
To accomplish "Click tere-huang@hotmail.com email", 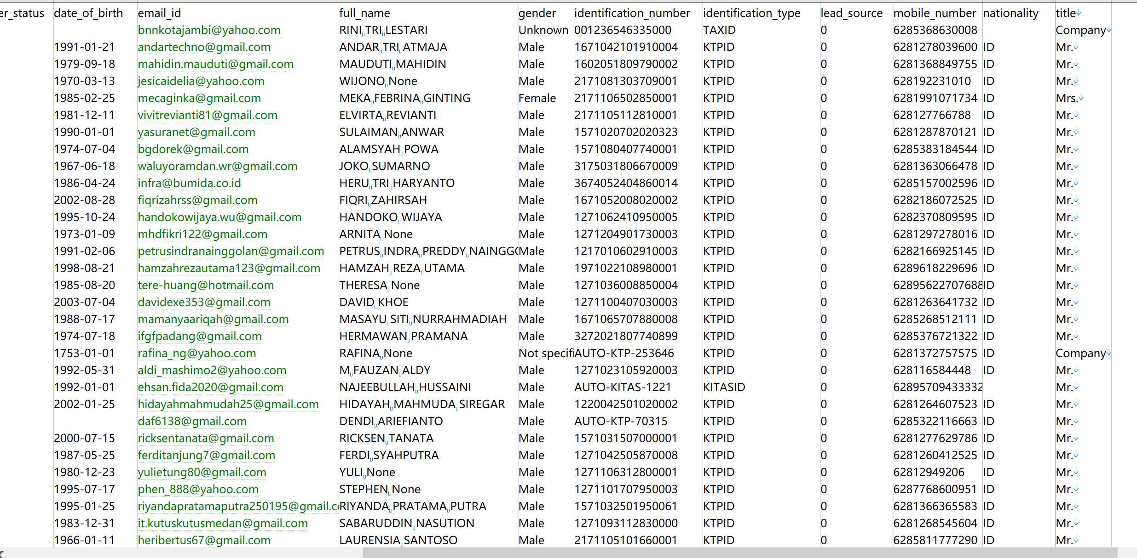I will click(206, 285).
